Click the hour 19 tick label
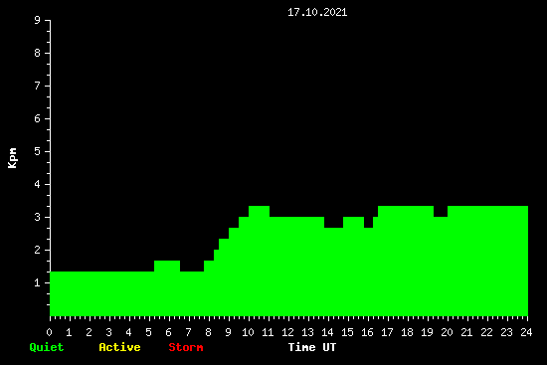This screenshot has width=547, height=365. pos(427,332)
